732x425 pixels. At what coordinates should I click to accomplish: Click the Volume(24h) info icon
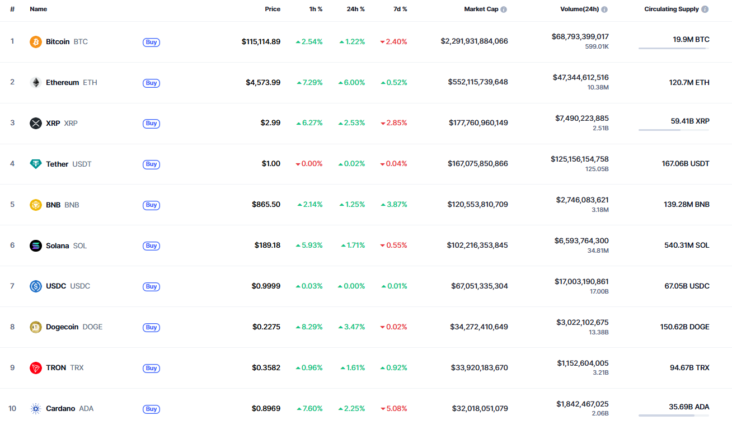(604, 10)
